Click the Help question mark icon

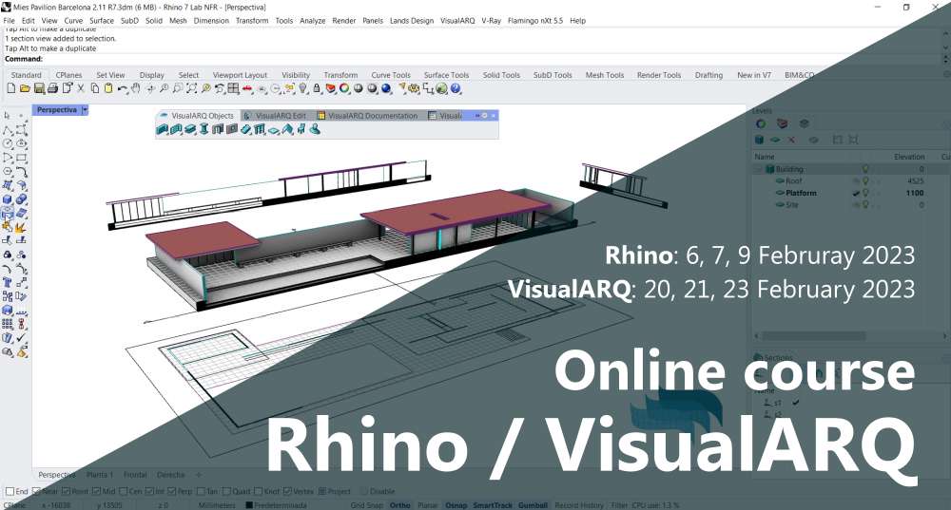coord(456,88)
